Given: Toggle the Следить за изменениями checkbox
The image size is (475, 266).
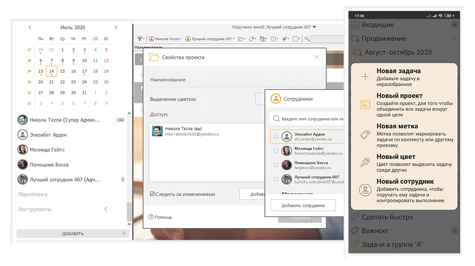Looking at the screenshot, I should coord(153,194).
